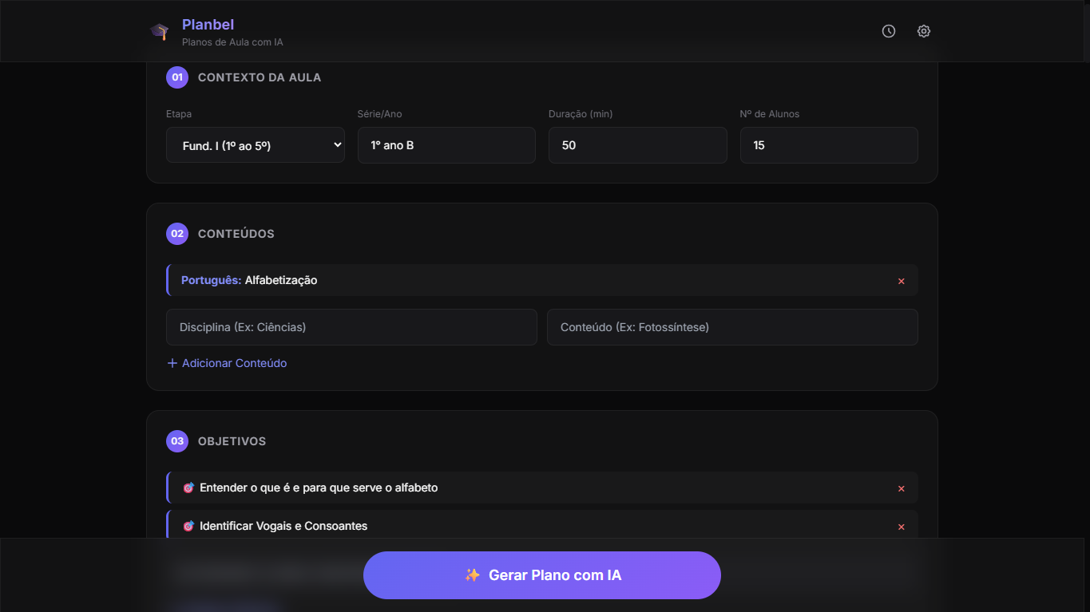Screen dimensions: 1090x612
Task: Click the sparkles icon on the generate button
Action: (471, 574)
